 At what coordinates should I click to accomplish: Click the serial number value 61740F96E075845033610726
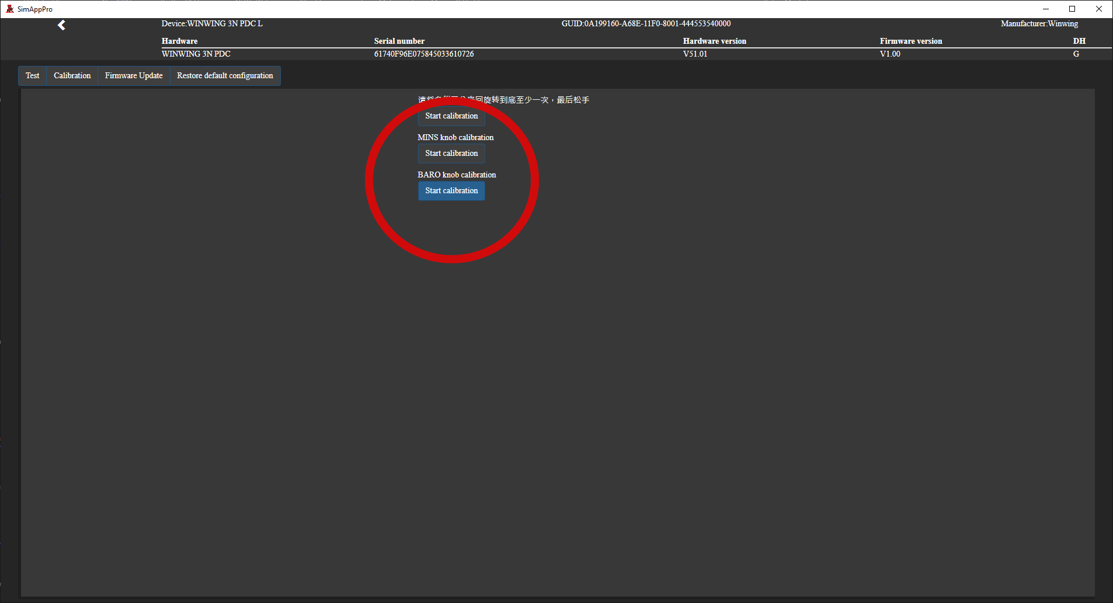coord(424,54)
